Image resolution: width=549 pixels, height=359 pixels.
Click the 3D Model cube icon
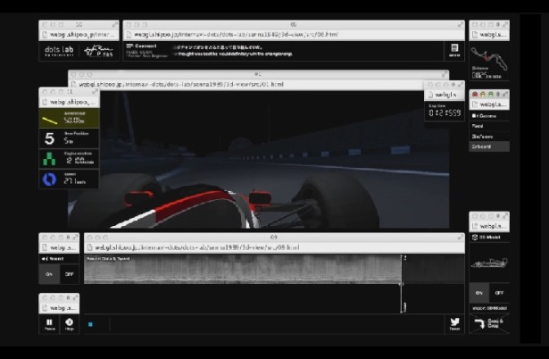(475, 238)
